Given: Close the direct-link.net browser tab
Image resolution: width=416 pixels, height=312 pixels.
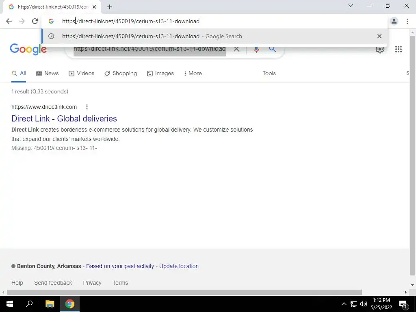Looking at the screenshot, I should [94, 7].
